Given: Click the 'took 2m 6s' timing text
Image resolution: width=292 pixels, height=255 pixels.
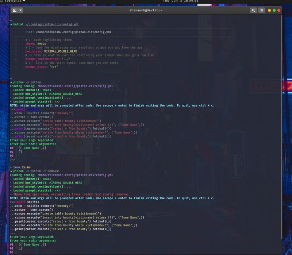Looking at the screenshot, I should click(x=22, y=167).
